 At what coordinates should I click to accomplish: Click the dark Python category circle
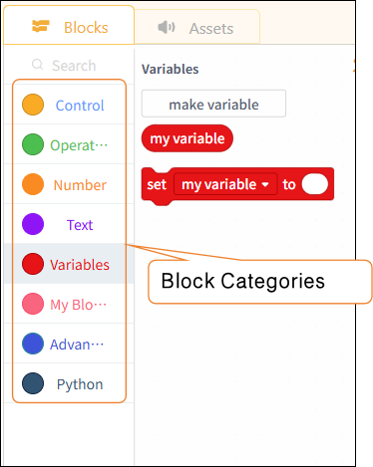(x=33, y=383)
